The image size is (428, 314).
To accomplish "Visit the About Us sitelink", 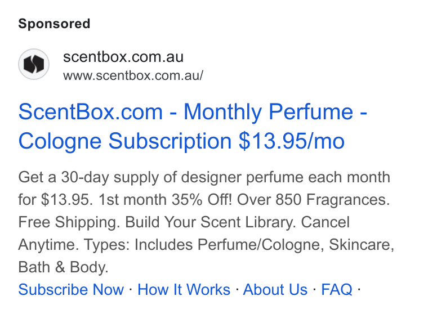I will tap(275, 289).
